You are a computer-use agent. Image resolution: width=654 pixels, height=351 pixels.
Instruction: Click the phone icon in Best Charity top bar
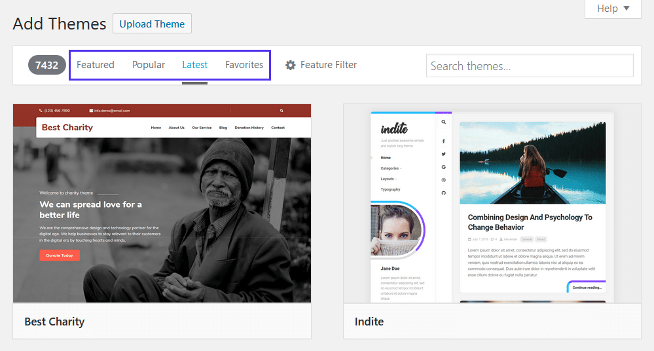pos(41,111)
